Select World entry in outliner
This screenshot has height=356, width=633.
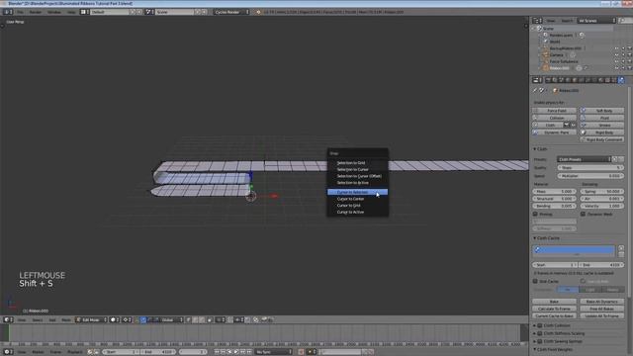point(555,42)
